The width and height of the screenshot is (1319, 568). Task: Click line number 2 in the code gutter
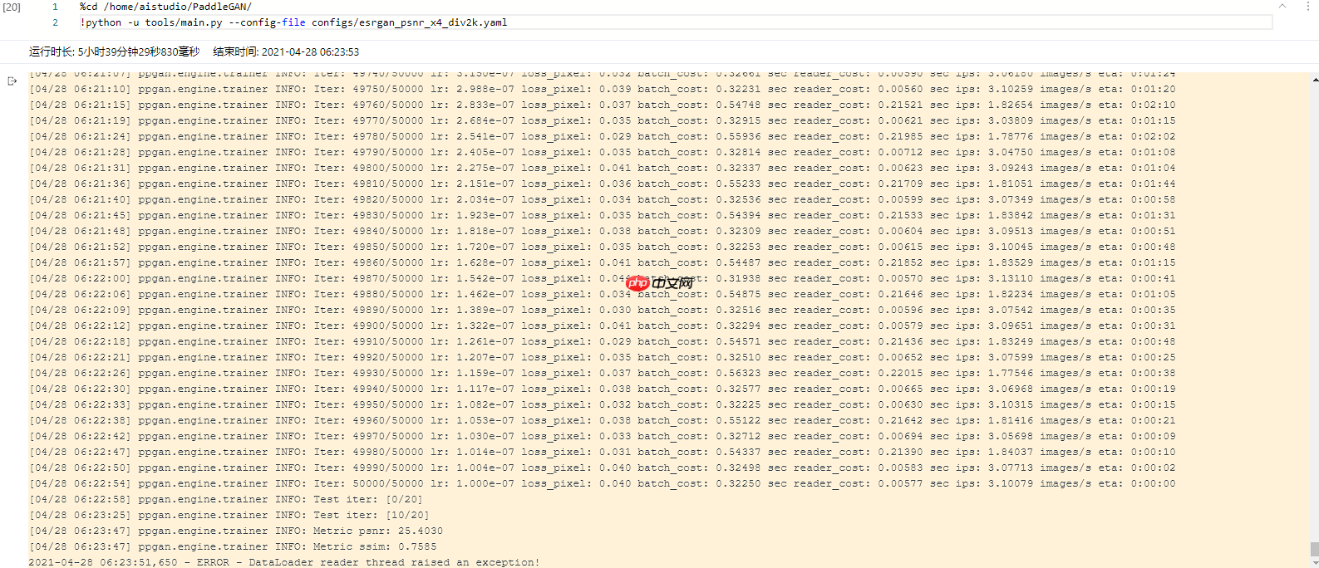[55, 22]
